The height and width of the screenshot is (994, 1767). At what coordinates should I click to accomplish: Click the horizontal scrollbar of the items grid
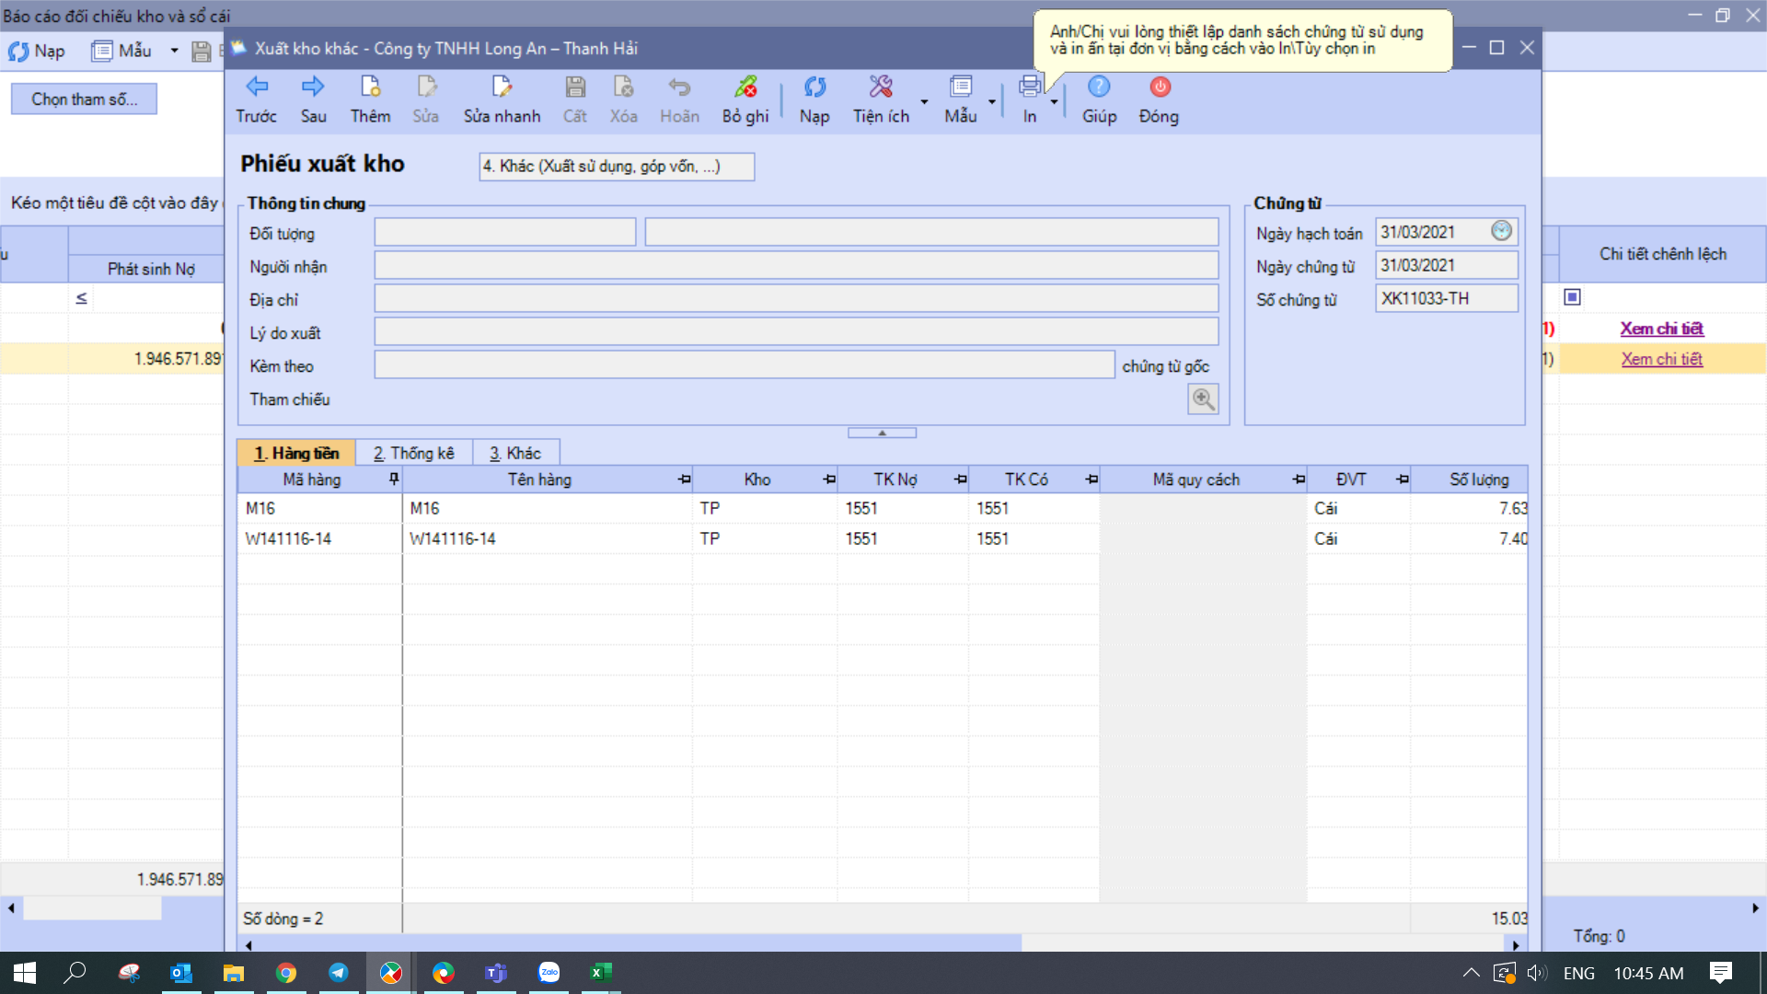[x=635, y=944]
